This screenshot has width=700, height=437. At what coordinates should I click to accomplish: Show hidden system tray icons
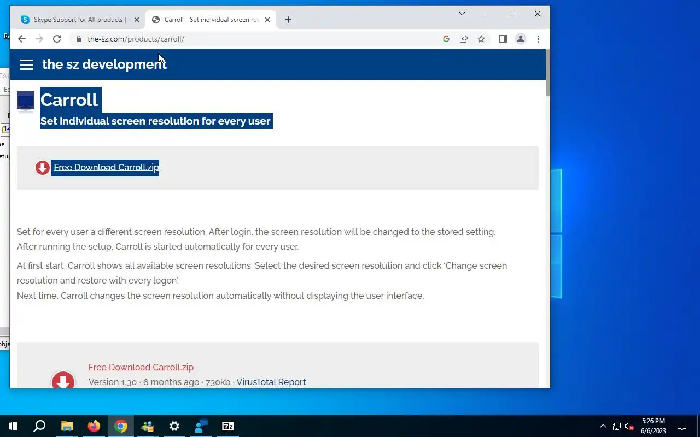coord(603,426)
